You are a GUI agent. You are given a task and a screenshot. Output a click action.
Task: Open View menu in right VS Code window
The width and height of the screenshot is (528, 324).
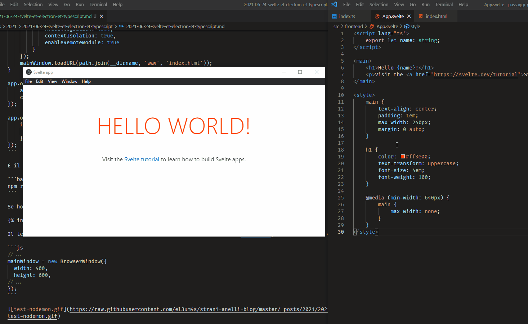pos(399,4)
